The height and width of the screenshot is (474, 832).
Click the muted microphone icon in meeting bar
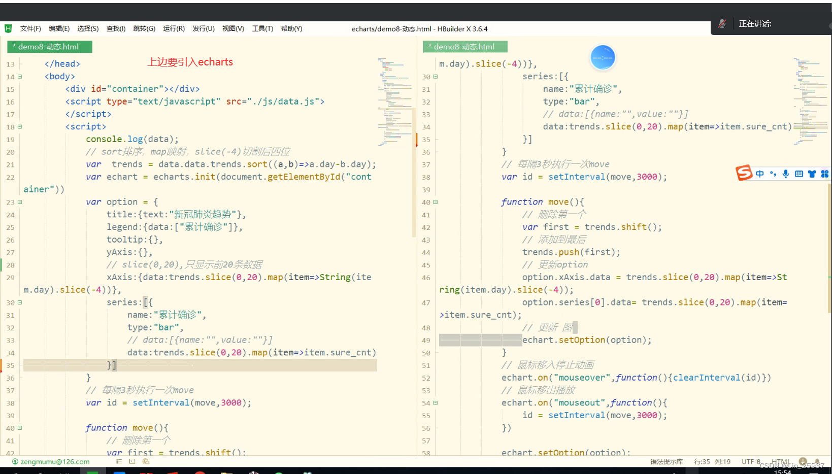pos(722,24)
